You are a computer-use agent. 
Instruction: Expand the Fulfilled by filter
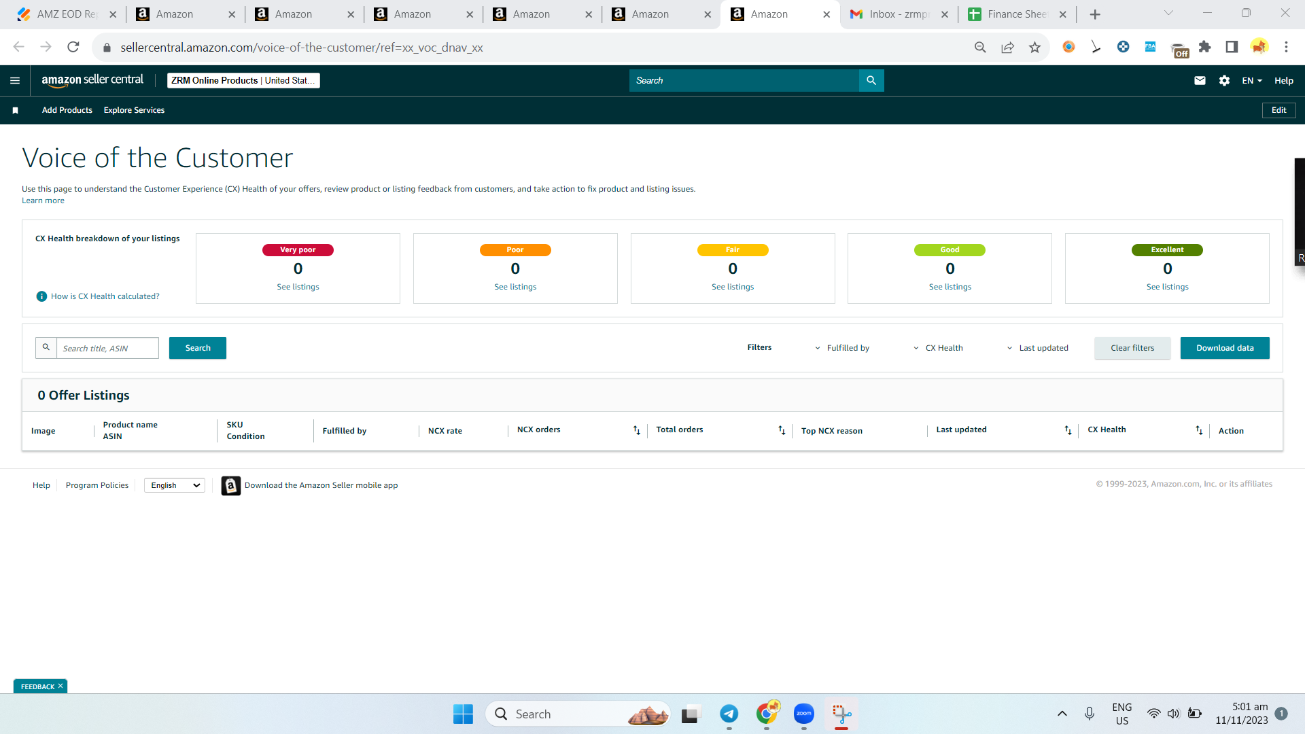coord(842,348)
